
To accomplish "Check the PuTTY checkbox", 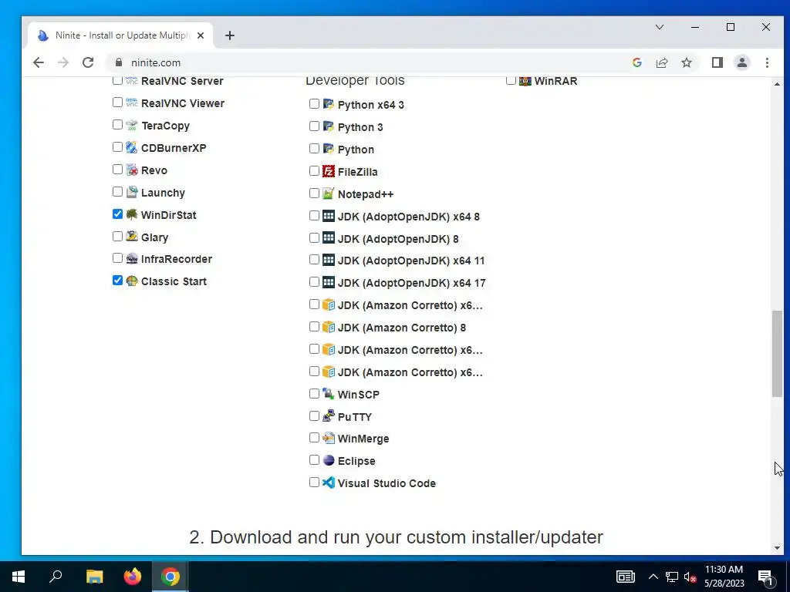I will pyautogui.click(x=315, y=415).
